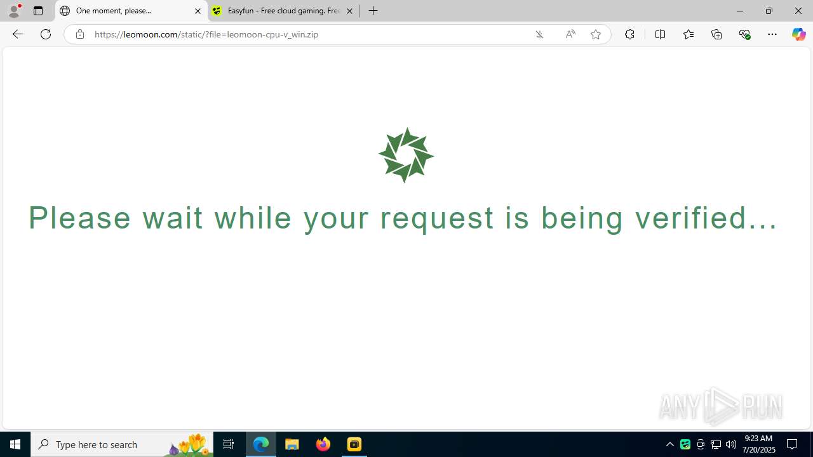This screenshot has height=457, width=813.
Task: Minimize the Edge window
Action: 740,11
